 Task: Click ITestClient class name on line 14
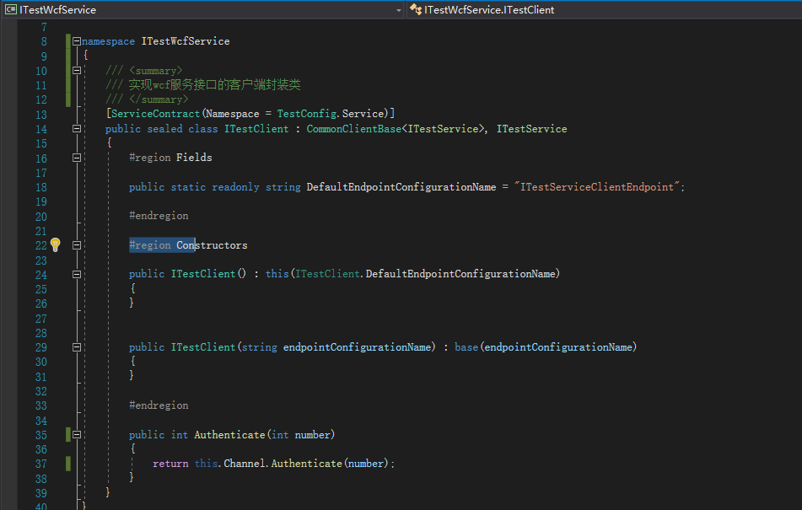pyautogui.click(x=256, y=129)
